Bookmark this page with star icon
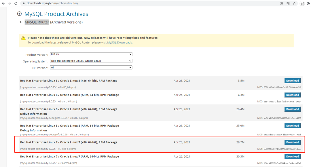This screenshot has height=167, width=311. (294, 3)
